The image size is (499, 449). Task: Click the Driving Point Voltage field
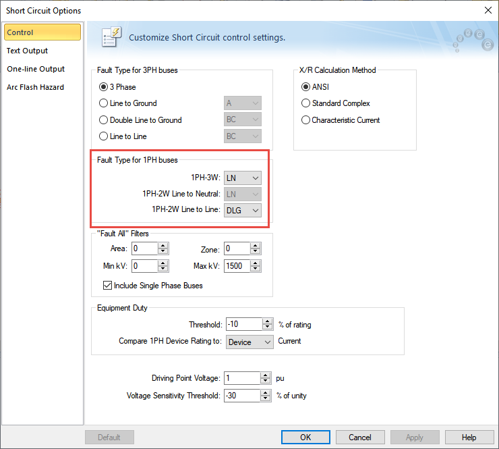(x=242, y=378)
